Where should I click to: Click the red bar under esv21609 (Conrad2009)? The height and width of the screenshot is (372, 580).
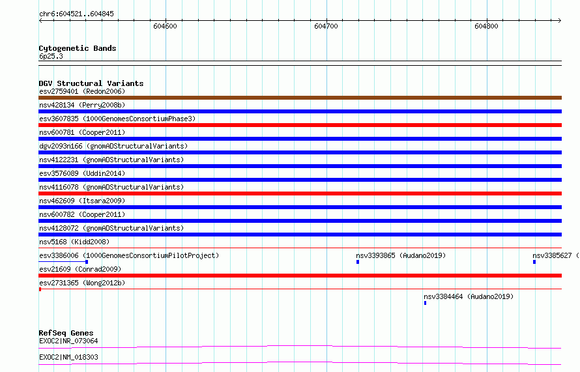[300, 276]
